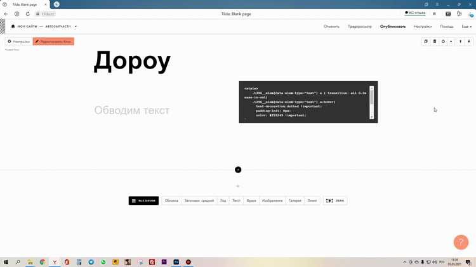Viewport: 476px width, 267px height.
Task: Select the Фраза block category
Action: 251,200
